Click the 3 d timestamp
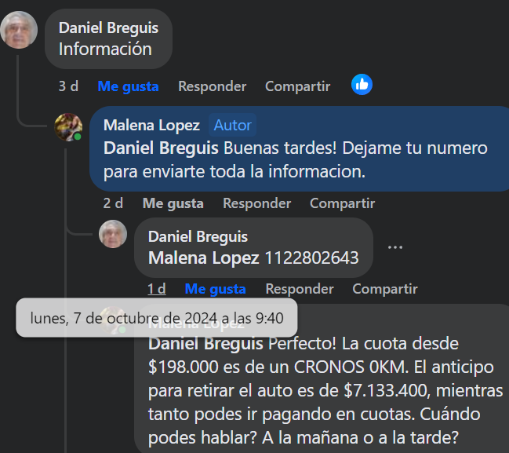This screenshot has height=453, width=509. pos(68,86)
